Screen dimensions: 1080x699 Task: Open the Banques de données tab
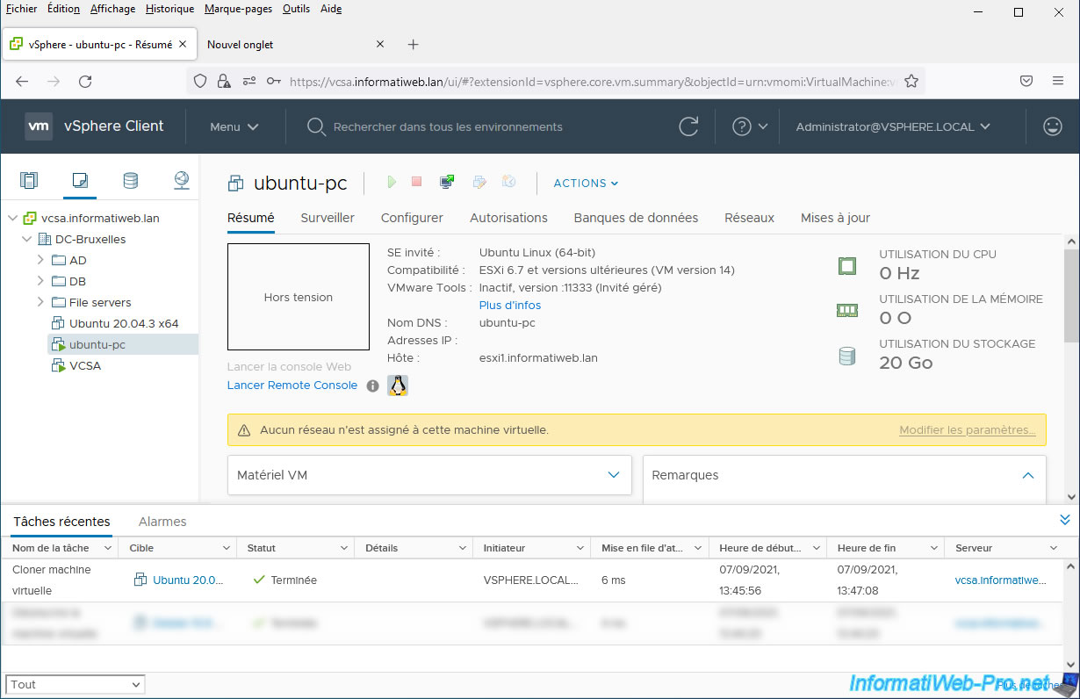pyautogui.click(x=636, y=218)
